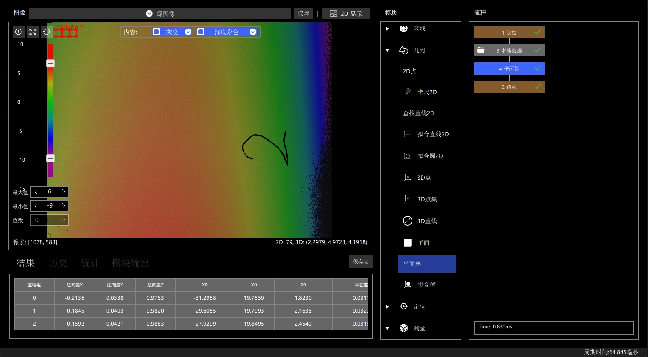This screenshot has height=357, width=648.
Task: Select step 1 起始 in flow
Action: point(509,32)
